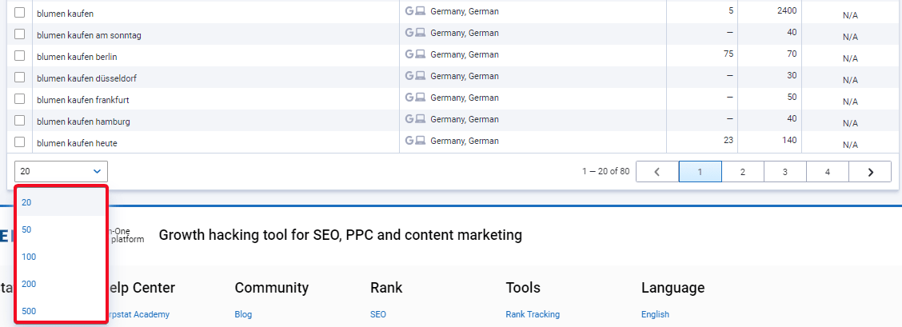Click 'Germany, German' in hamburg row
Screen dimensions: 902x327
tap(465, 119)
